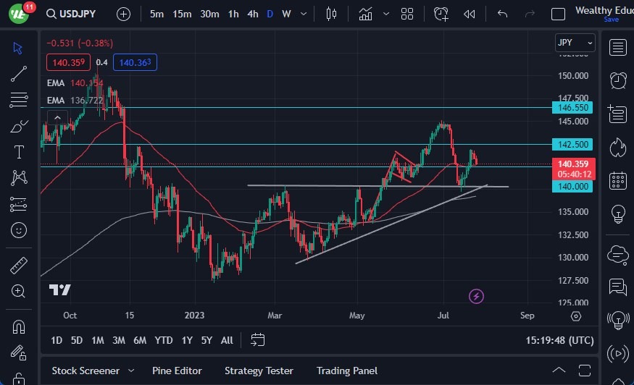
Task: Start bar replay mode
Action: [x=470, y=14]
